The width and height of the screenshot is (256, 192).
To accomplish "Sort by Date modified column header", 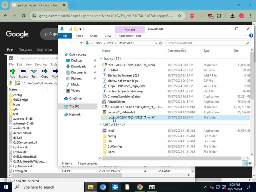I will coord(177,51).
